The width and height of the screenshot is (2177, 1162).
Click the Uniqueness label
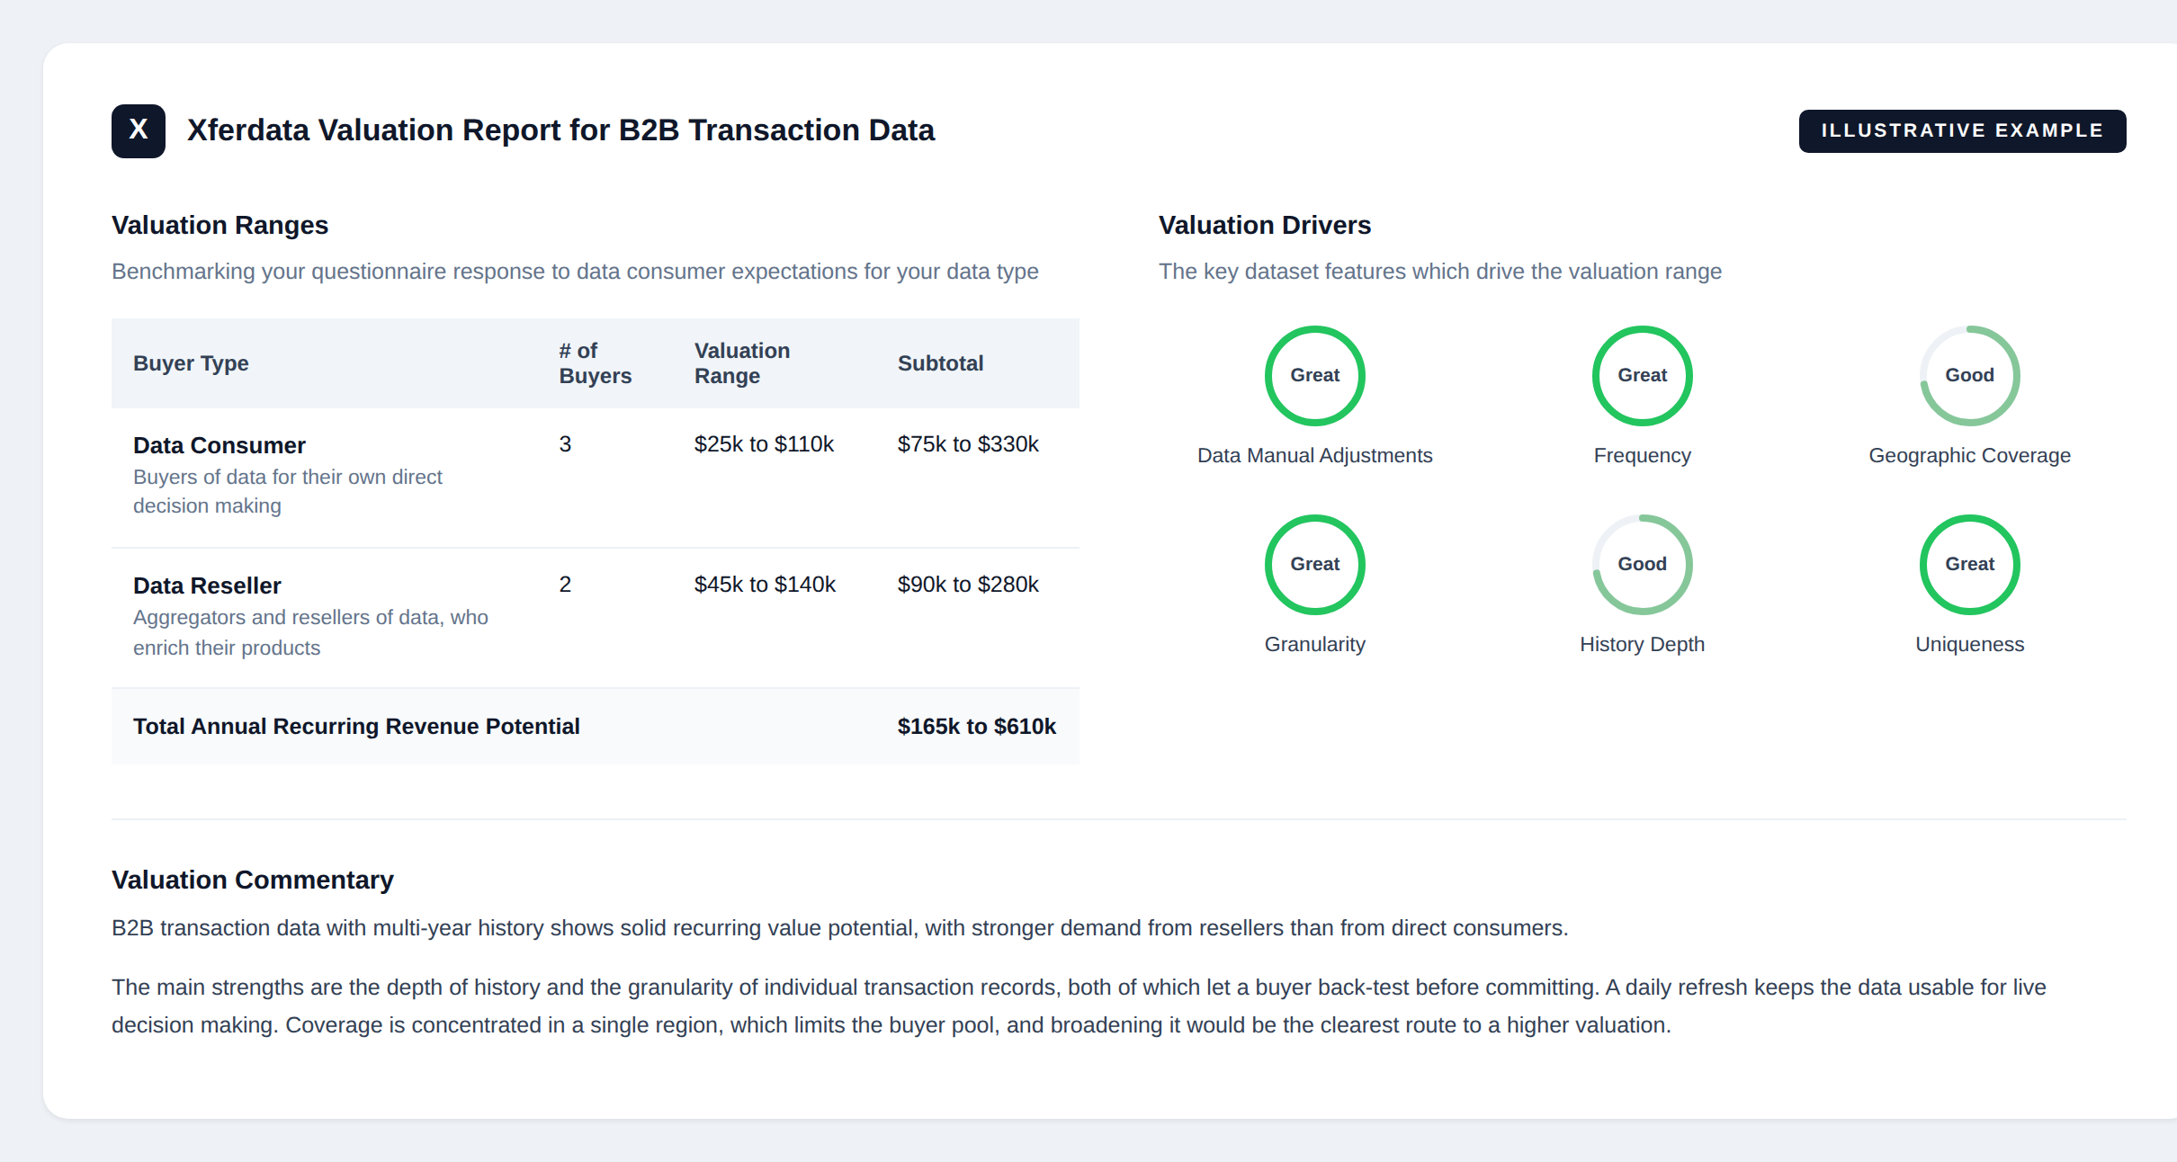(1970, 645)
